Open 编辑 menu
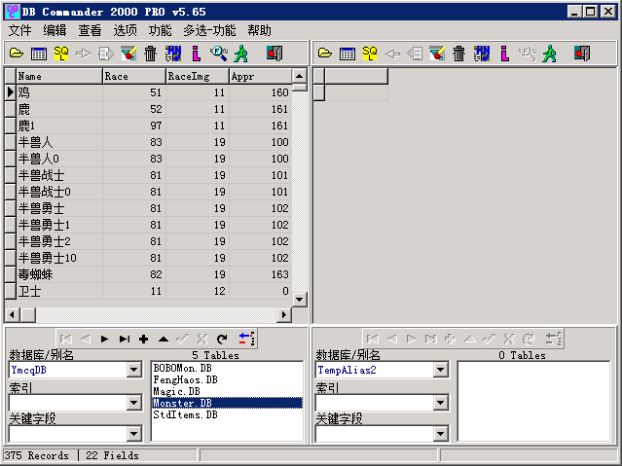 click(55, 30)
